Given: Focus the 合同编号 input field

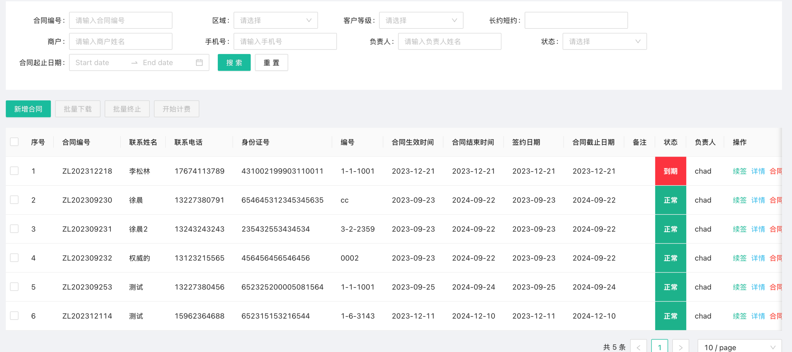Looking at the screenshot, I should pyautogui.click(x=121, y=20).
